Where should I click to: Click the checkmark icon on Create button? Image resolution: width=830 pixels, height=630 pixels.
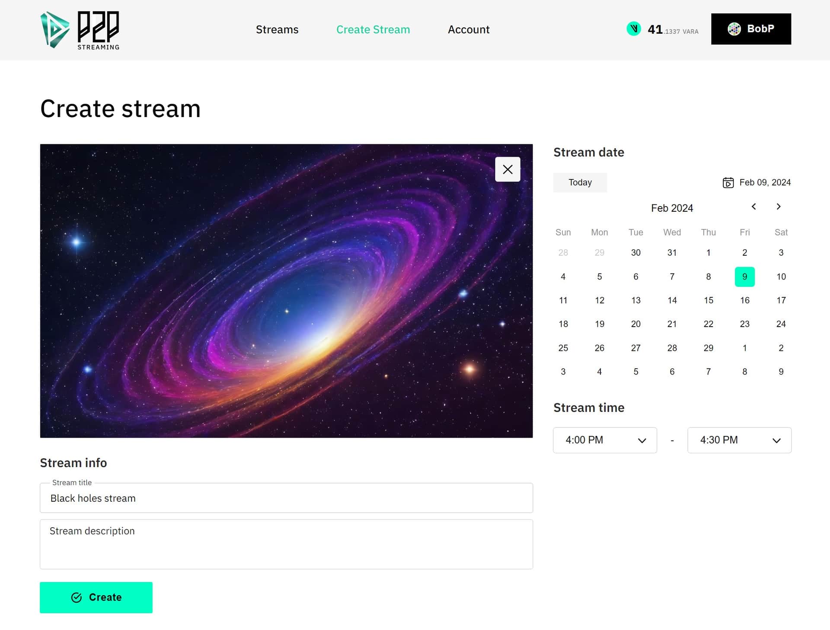tap(77, 597)
